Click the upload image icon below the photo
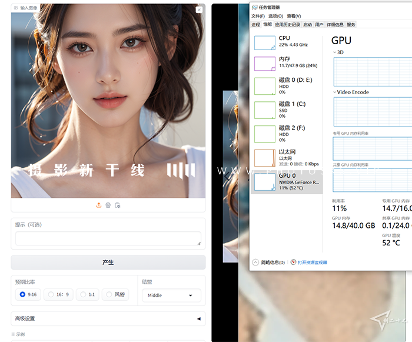 (99, 205)
